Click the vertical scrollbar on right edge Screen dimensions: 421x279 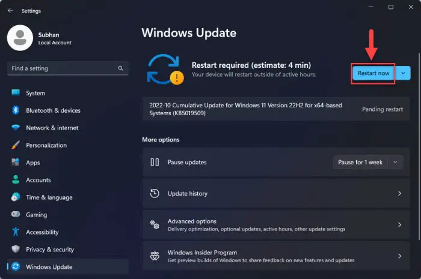[x=419, y=146]
